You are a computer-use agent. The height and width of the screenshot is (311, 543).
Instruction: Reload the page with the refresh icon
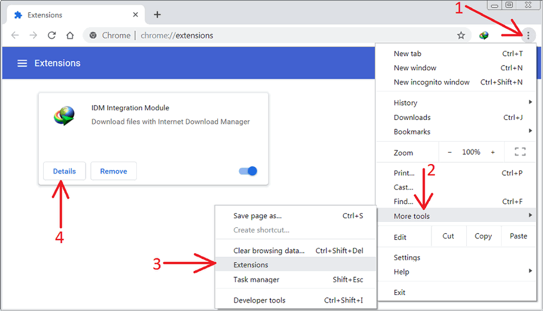[x=51, y=35]
